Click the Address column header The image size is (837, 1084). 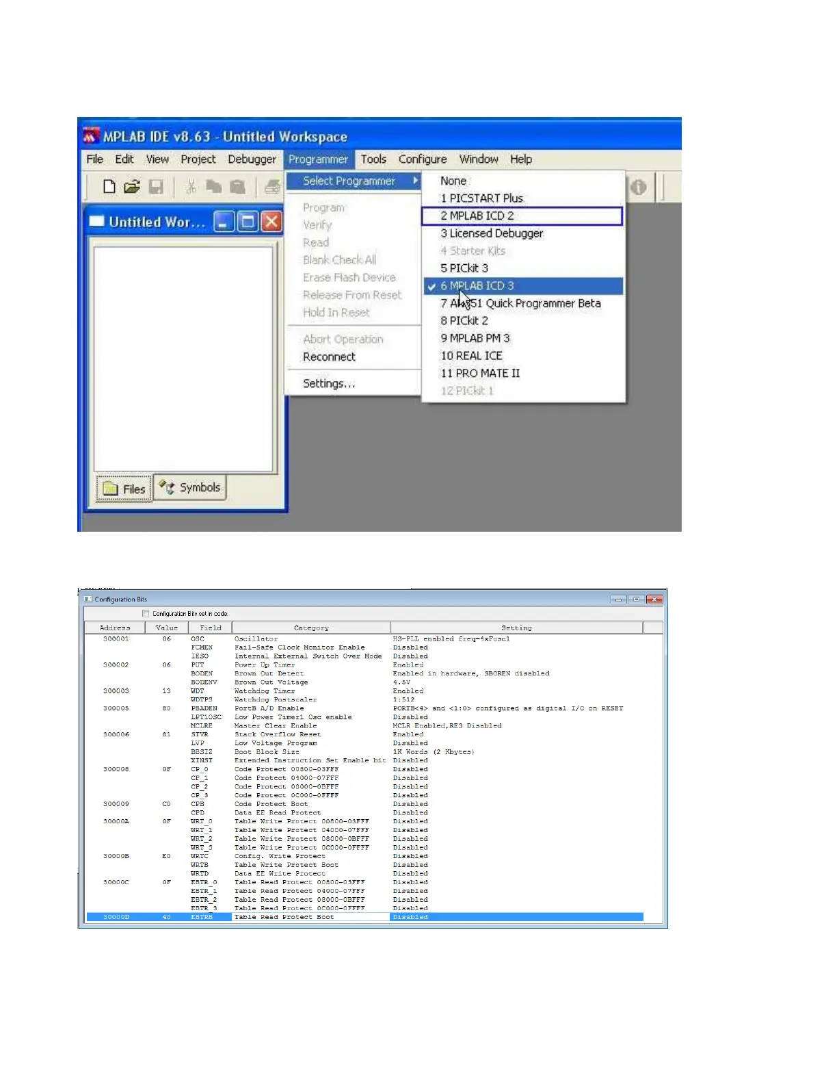(115, 628)
